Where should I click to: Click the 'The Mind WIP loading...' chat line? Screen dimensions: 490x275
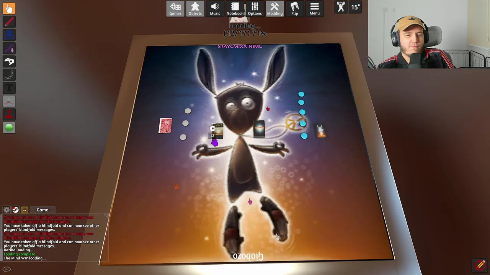pos(24,258)
